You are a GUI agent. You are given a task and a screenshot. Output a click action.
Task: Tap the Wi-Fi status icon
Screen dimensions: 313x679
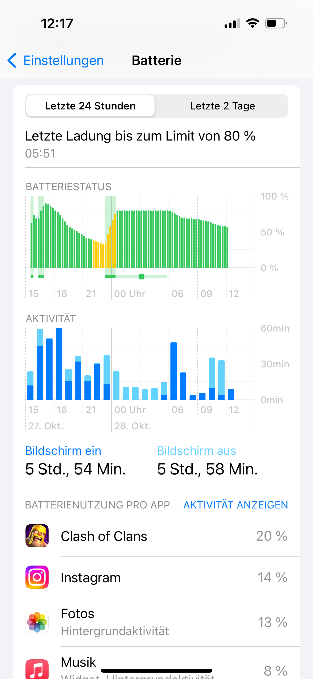(252, 23)
